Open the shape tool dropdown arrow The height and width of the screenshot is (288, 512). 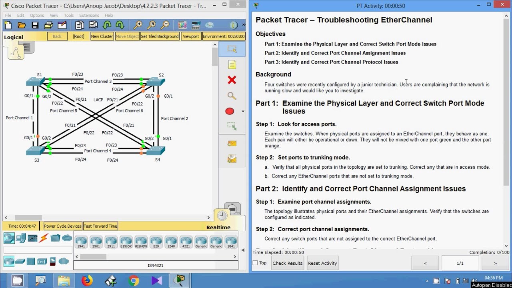point(243,111)
